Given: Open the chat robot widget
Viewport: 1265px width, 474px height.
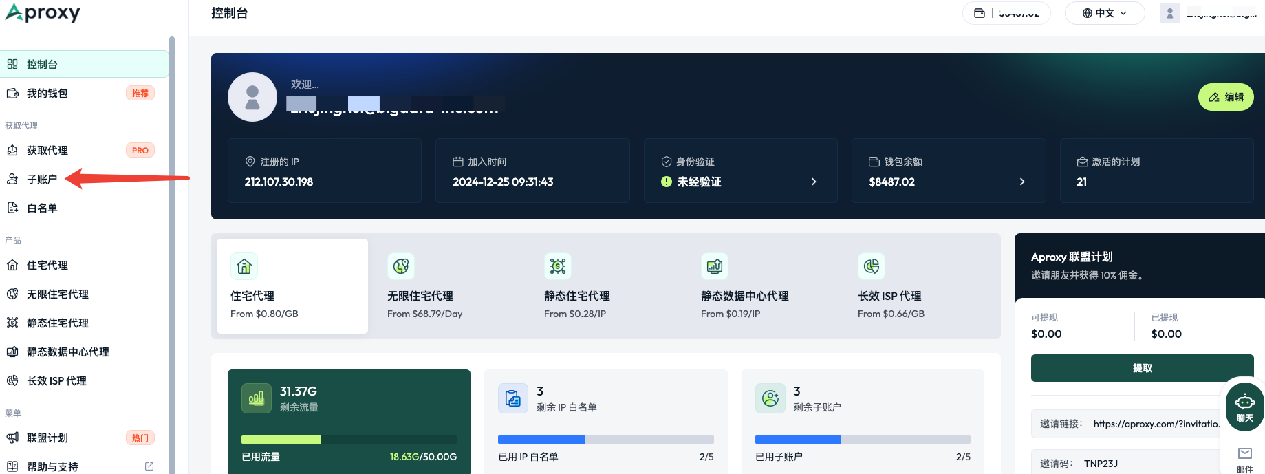Looking at the screenshot, I should pyautogui.click(x=1245, y=407).
